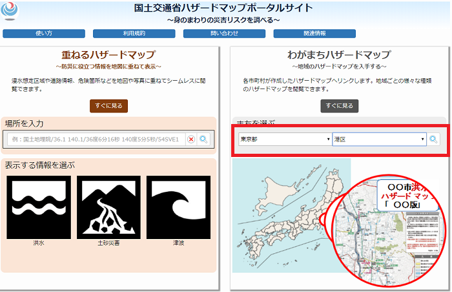Click the gray すぐに見る button under わがまちハザードマップ
Image resolution: width=452 pixels, height=292 pixels.
point(339,106)
